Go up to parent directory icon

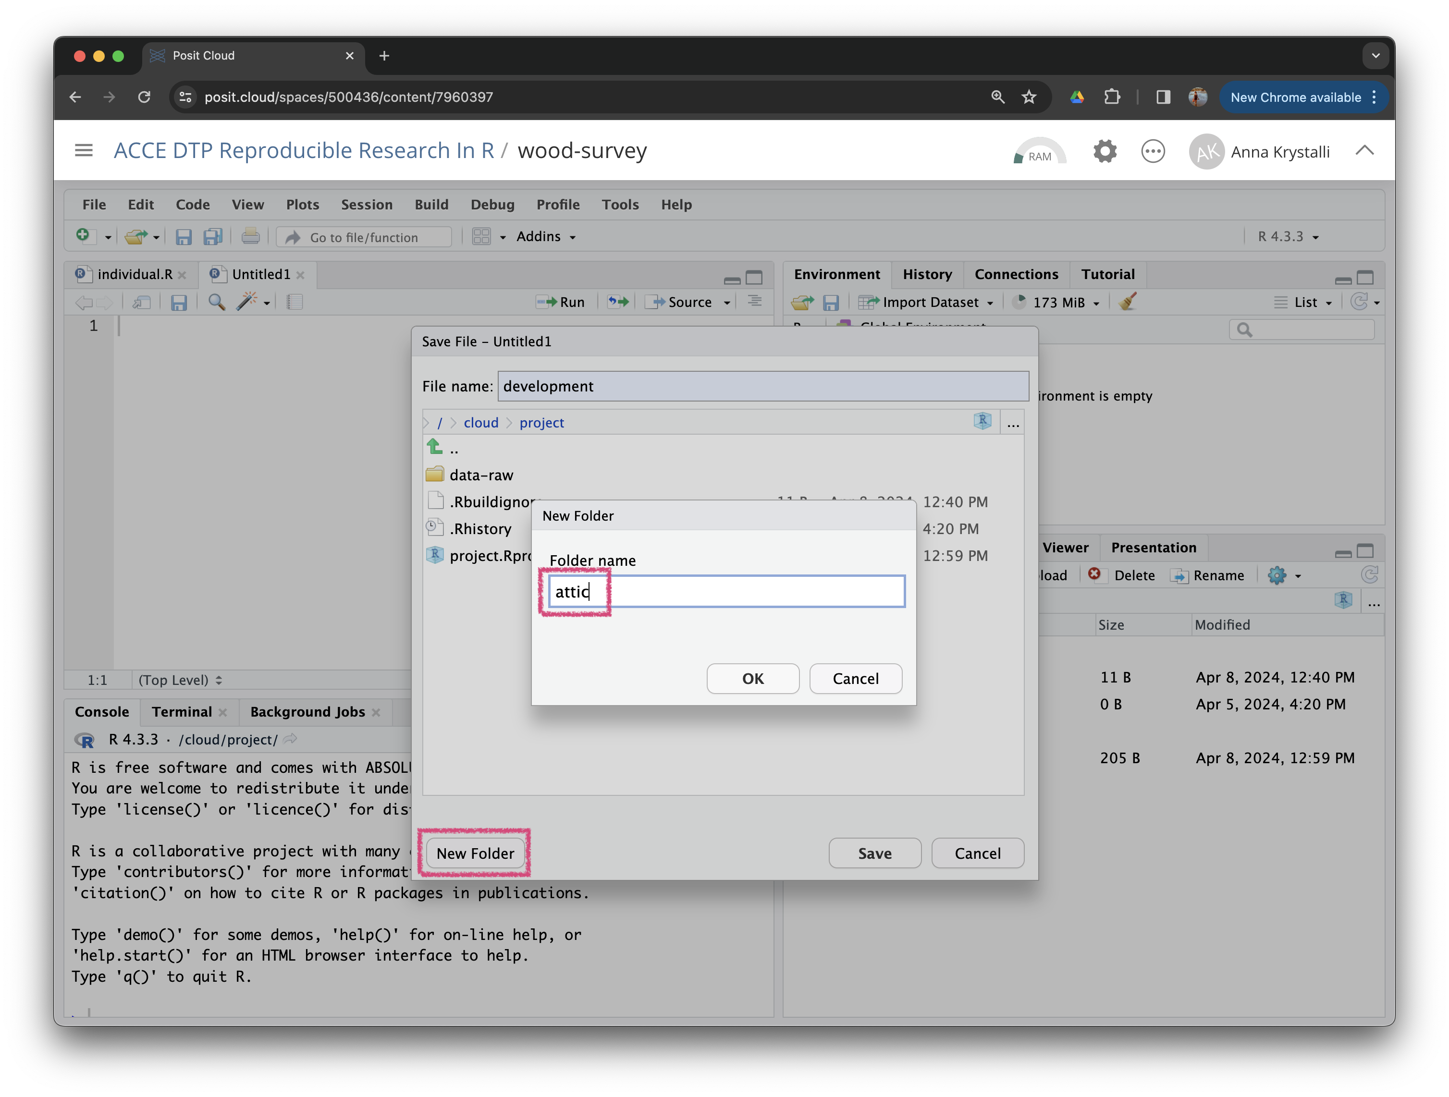[x=435, y=447]
